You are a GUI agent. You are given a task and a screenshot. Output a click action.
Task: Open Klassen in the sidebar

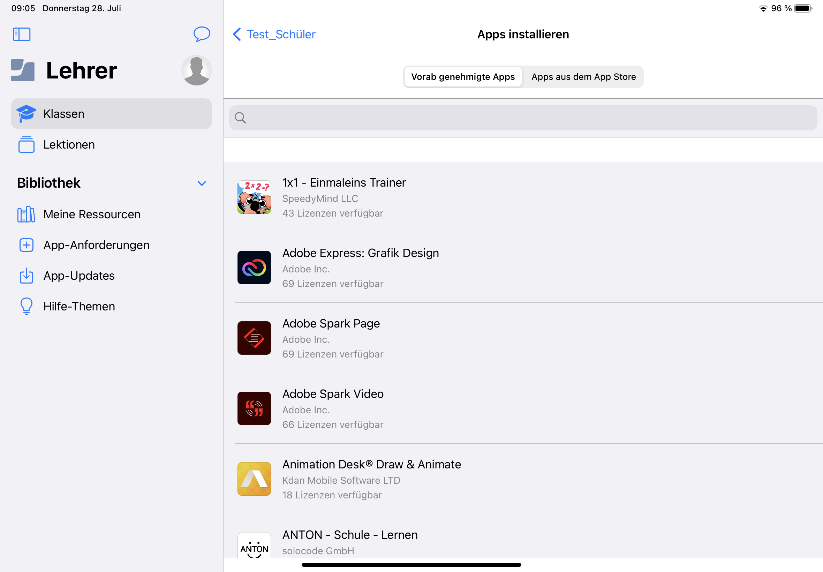coord(112,114)
